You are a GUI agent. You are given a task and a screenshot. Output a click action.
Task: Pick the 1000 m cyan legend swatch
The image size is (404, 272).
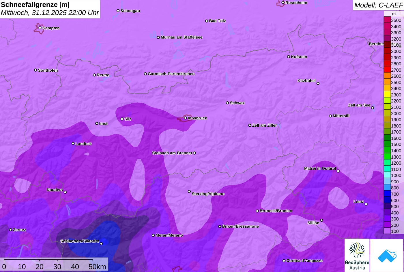tap(387, 175)
